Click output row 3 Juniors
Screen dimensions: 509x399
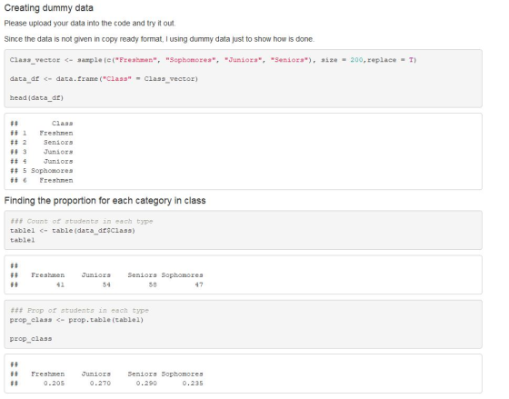(42, 152)
